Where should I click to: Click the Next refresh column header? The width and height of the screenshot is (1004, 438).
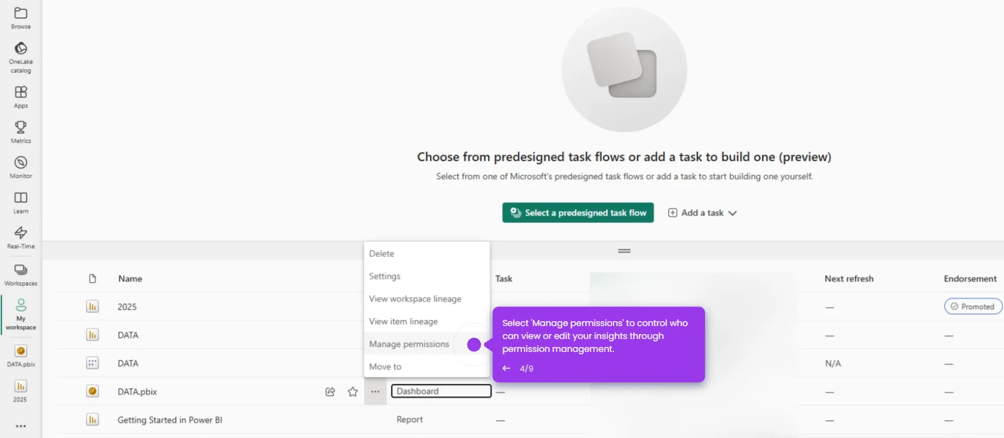849,279
